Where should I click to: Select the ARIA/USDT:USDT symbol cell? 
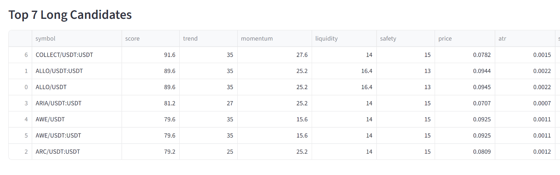point(59,103)
